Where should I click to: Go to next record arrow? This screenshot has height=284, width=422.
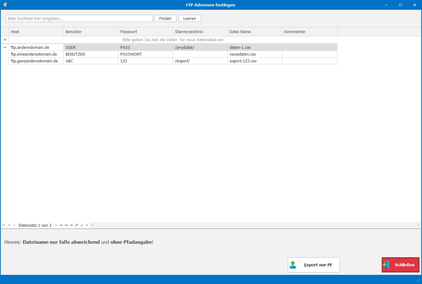[x=56, y=225]
